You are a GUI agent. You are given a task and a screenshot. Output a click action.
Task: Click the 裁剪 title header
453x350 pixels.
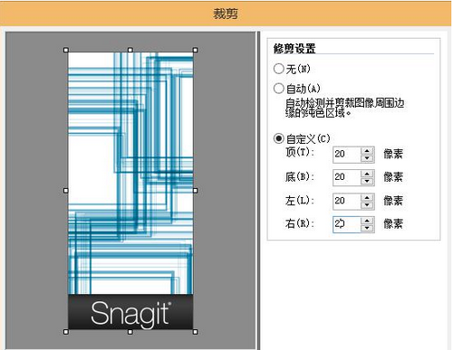pos(226,14)
